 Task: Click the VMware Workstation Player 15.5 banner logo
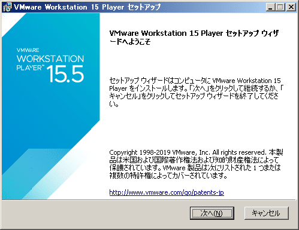(x=50, y=65)
